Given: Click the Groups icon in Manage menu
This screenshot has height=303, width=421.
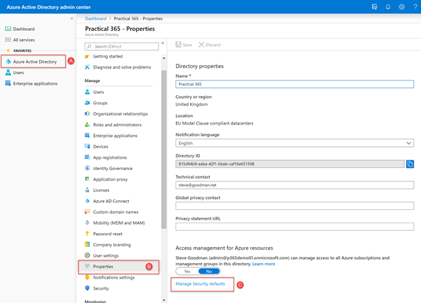Looking at the screenshot, I should click(x=87, y=103).
